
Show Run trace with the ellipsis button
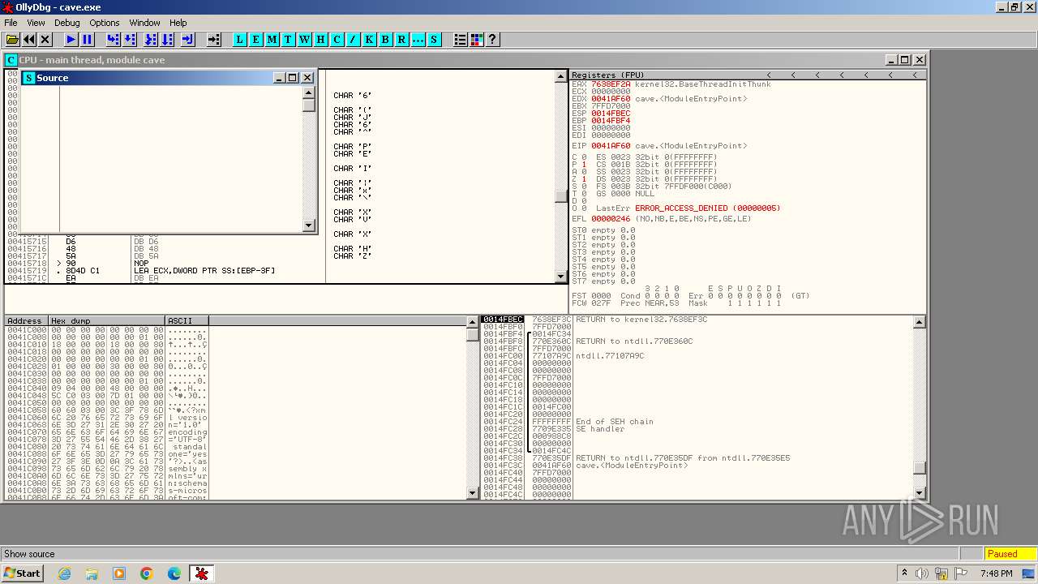[x=418, y=39]
